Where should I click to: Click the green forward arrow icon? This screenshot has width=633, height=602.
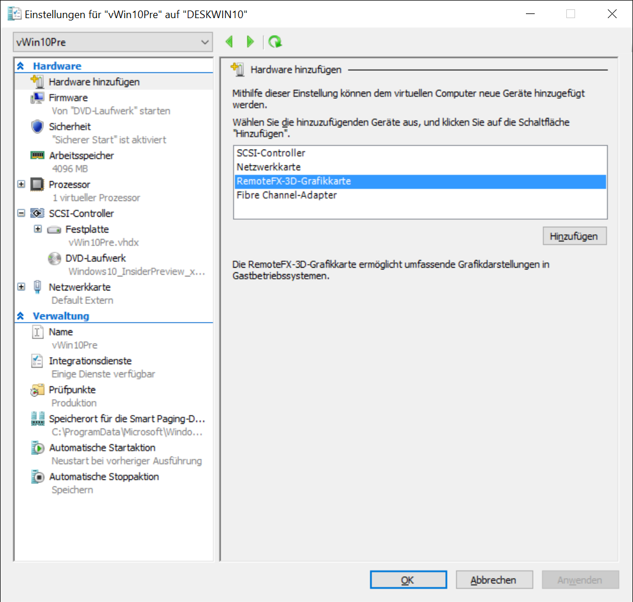(x=250, y=41)
